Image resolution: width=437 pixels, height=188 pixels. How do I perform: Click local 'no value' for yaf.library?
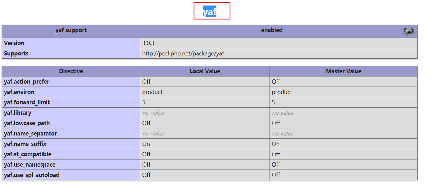tap(153, 113)
